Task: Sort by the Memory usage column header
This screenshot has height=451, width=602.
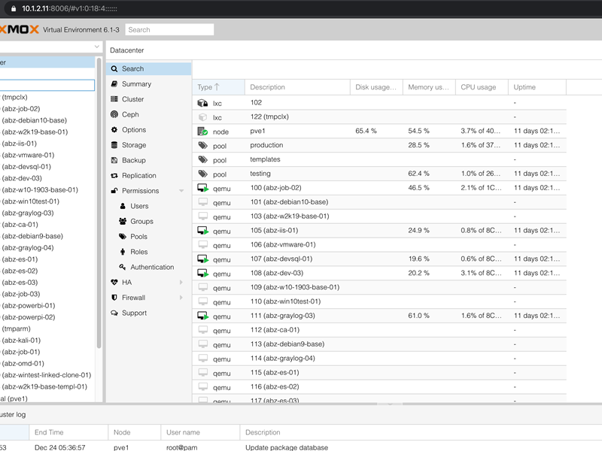Action: point(427,87)
